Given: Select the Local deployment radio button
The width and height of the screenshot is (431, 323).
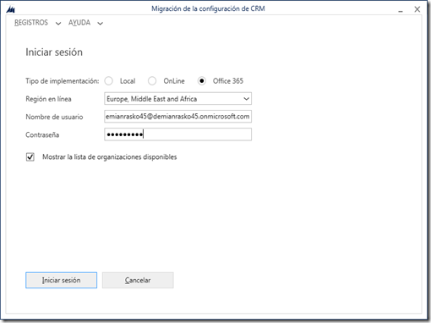Looking at the screenshot, I should coord(109,81).
